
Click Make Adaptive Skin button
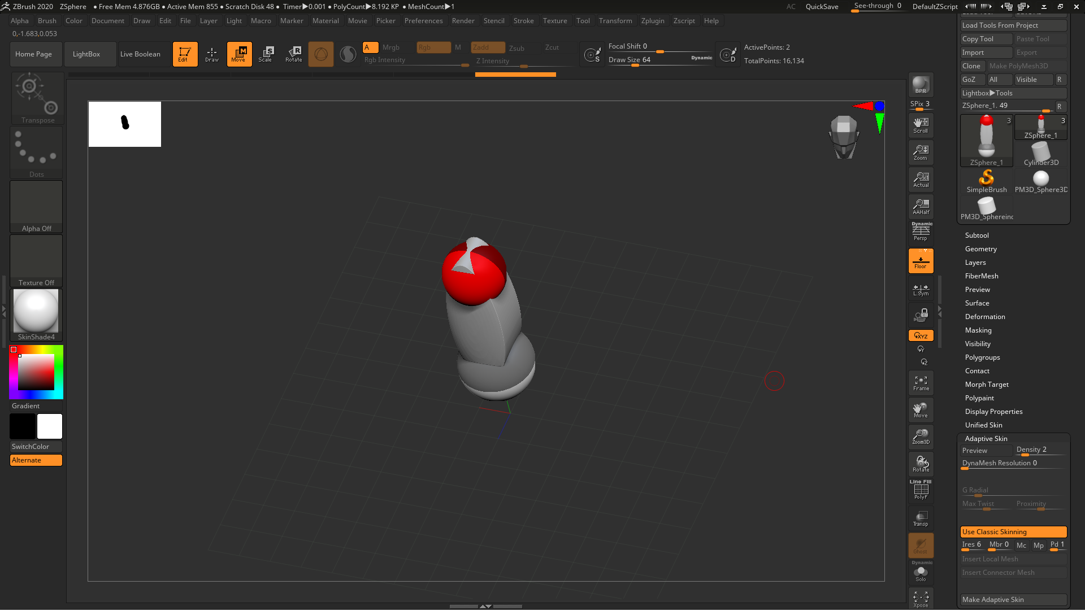pyautogui.click(x=1013, y=600)
